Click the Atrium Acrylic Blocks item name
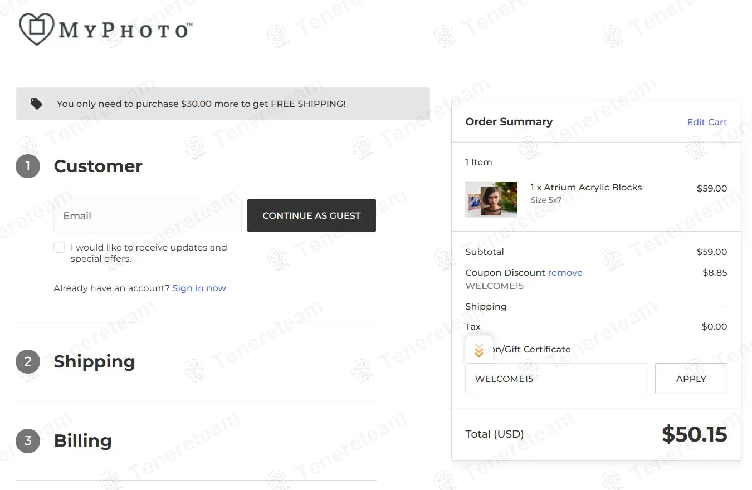The height and width of the screenshot is (490, 752). point(586,188)
